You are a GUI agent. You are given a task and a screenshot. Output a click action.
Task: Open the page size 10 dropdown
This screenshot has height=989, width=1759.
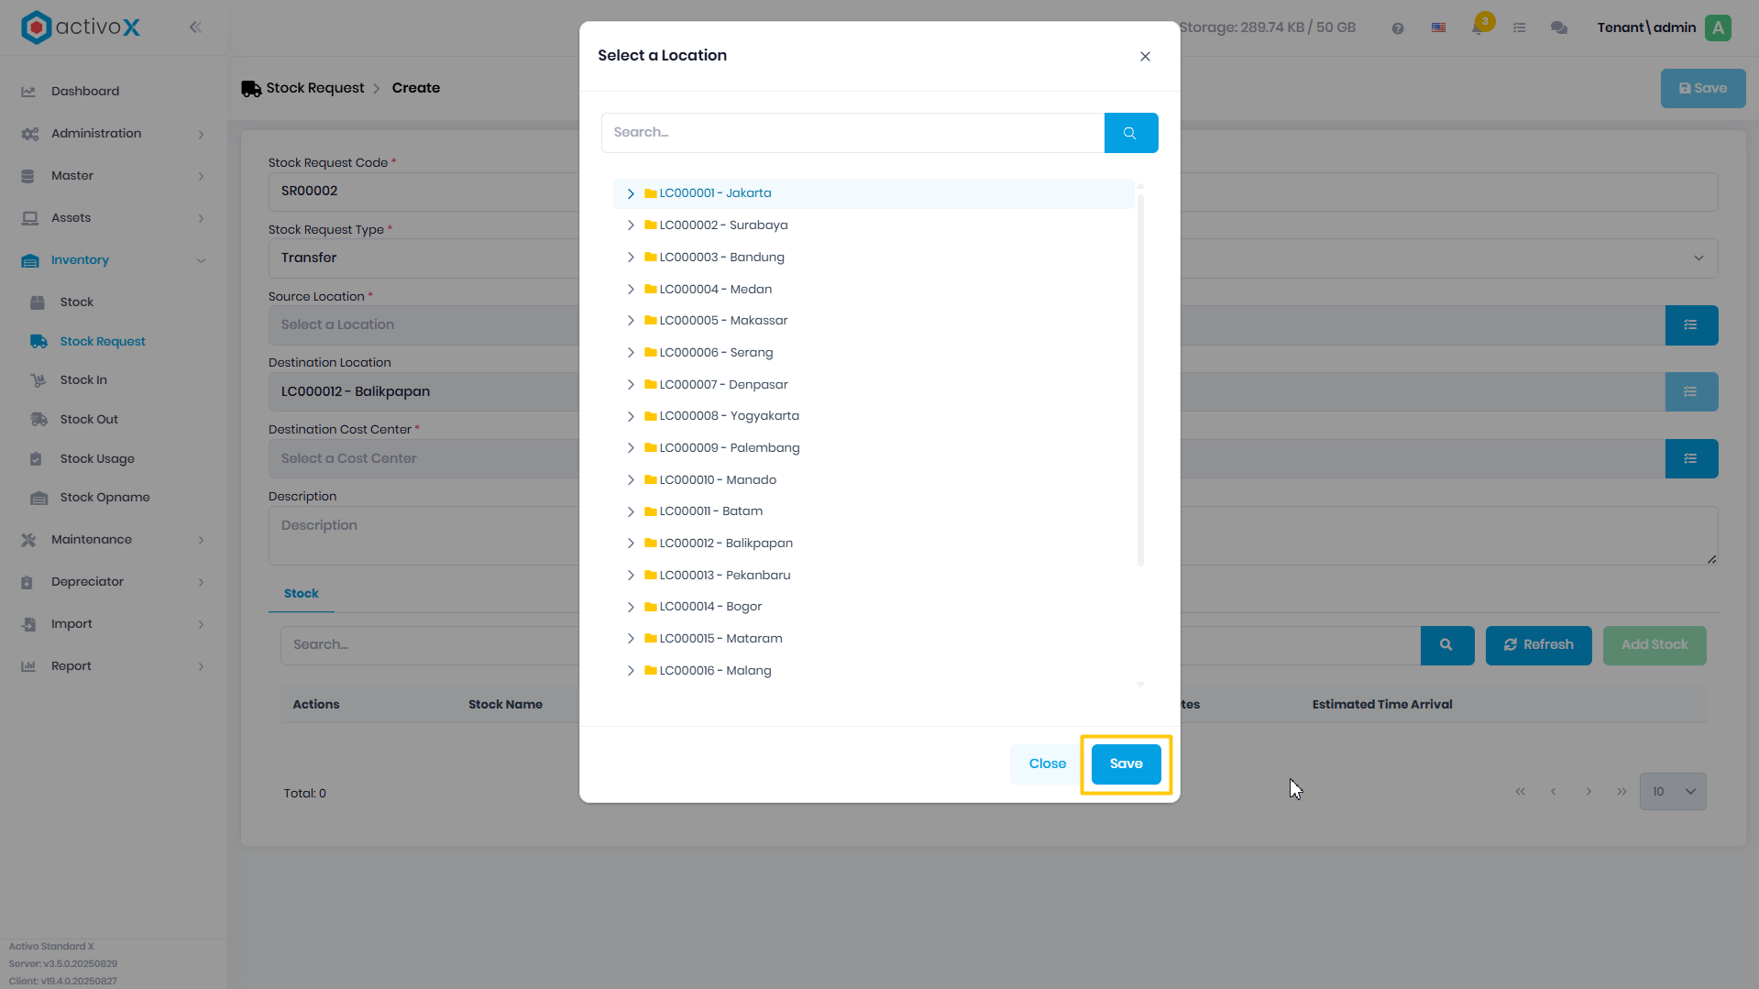pyautogui.click(x=1672, y=792)
